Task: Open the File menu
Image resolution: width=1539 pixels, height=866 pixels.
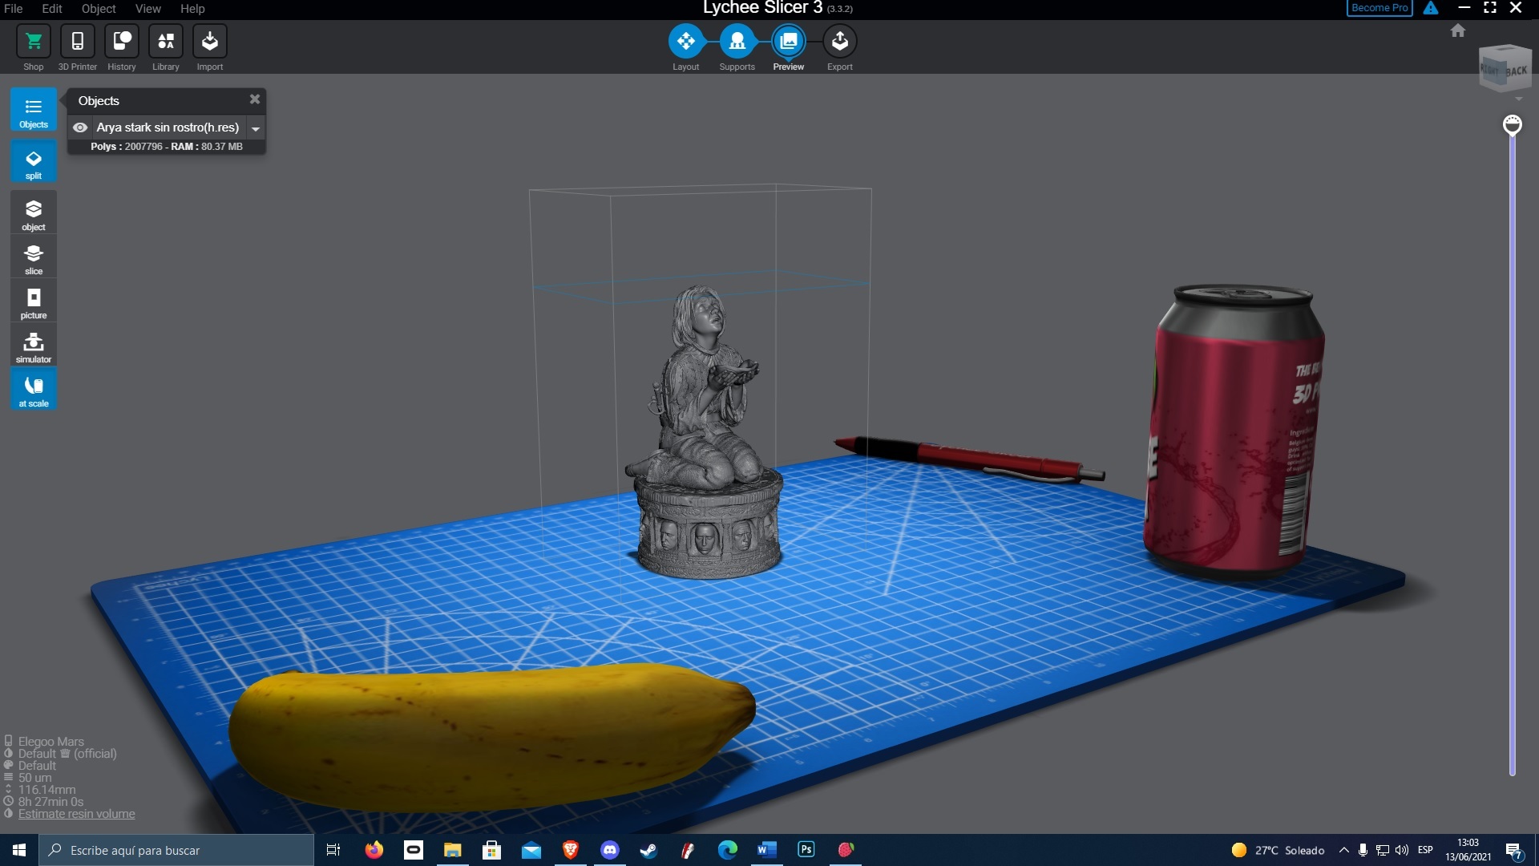Action: [x=14, y=9]
